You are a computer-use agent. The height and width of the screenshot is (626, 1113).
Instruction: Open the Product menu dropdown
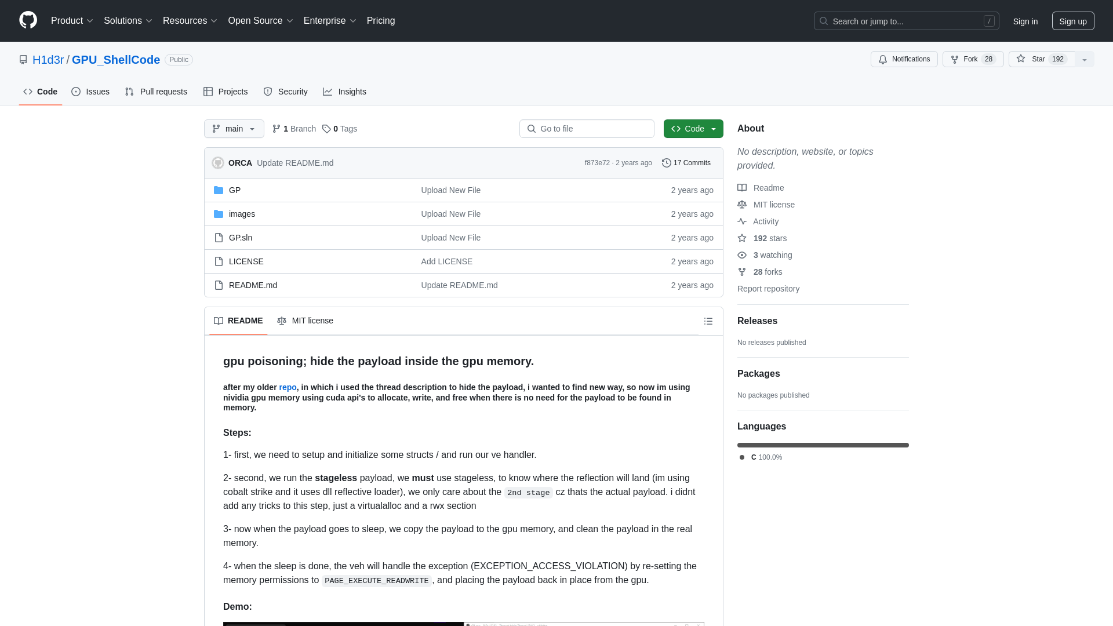pyautogui.click(x=72, y=21)
